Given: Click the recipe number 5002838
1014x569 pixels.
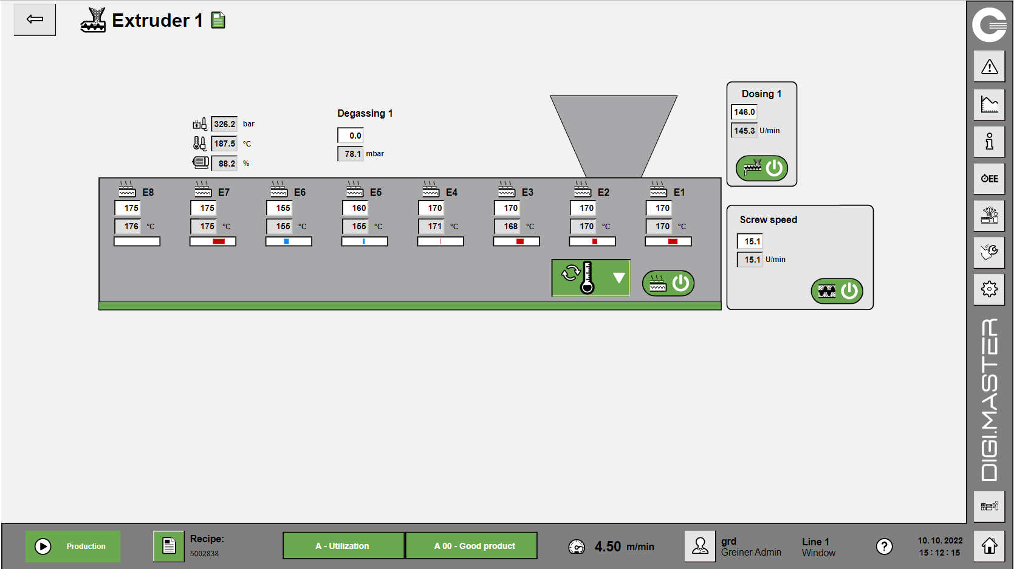Looking at the screenshot, I should (204, 554).
